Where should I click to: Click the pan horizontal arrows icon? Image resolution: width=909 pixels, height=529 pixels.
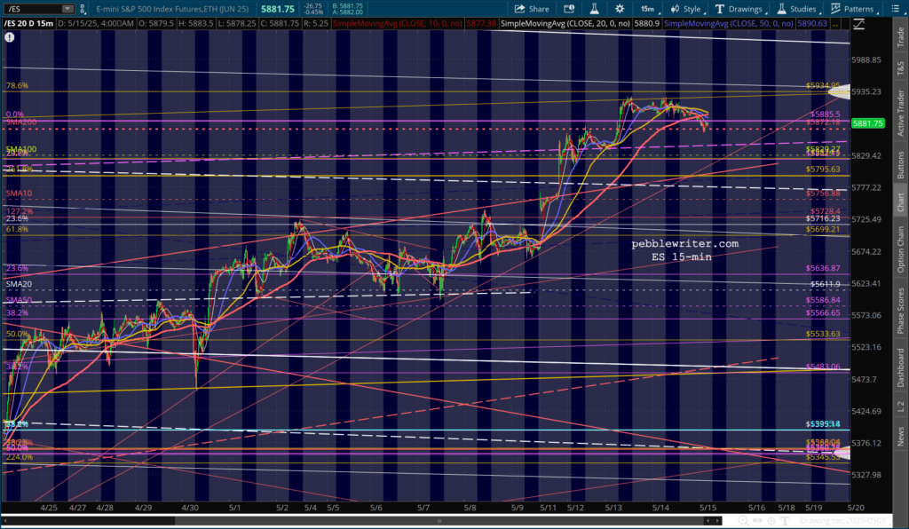tap(758, 520)
